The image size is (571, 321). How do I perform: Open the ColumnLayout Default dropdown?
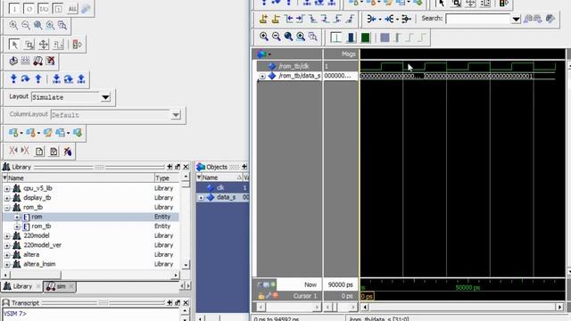pos(176,115)
